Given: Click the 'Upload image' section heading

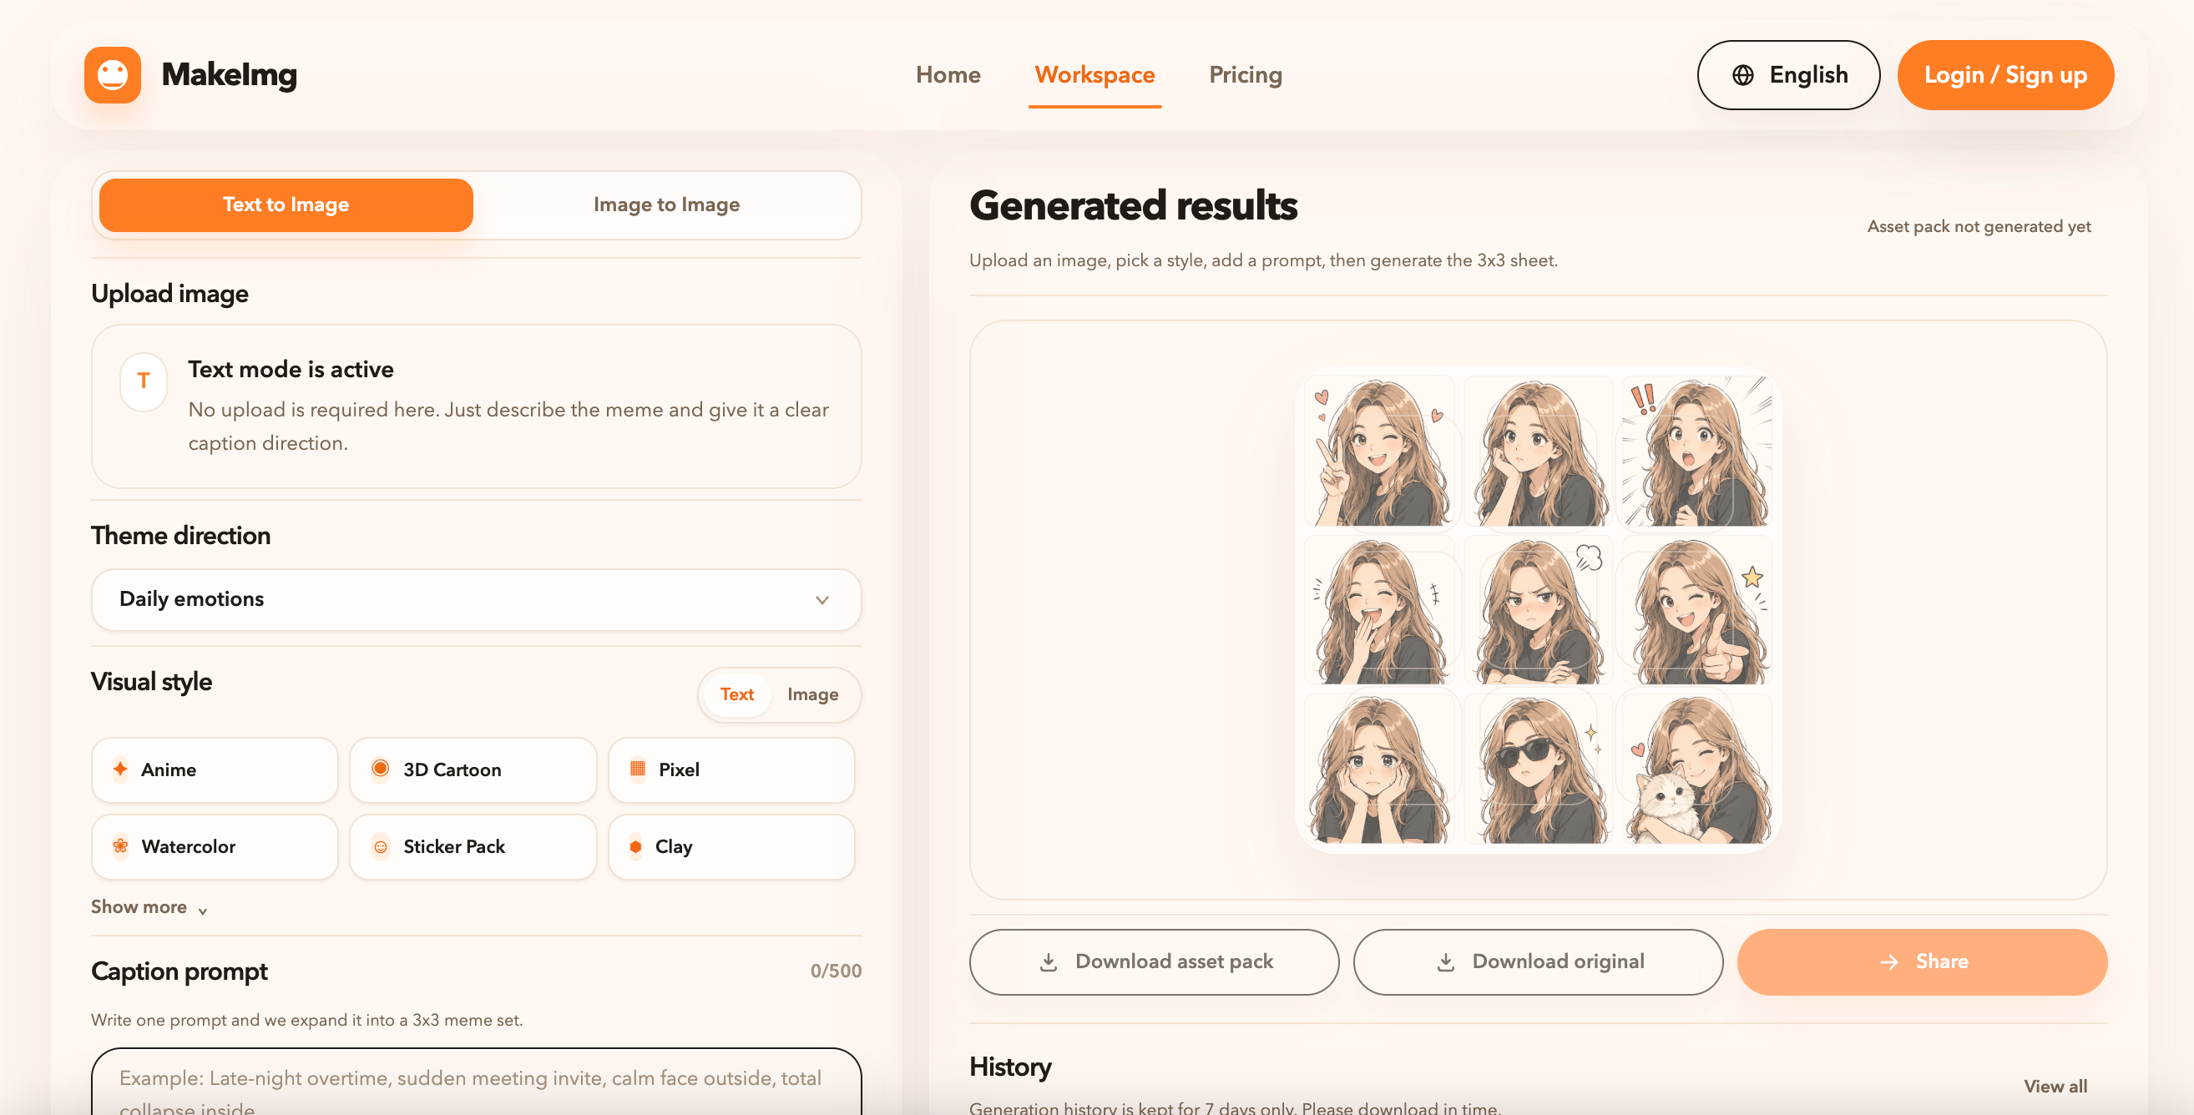Looking at the screenshot, I should 169,294.
